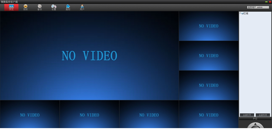Collapse the 区域 tree node
The width and height of the screenshot is (272, 133).
coord(240,13)
